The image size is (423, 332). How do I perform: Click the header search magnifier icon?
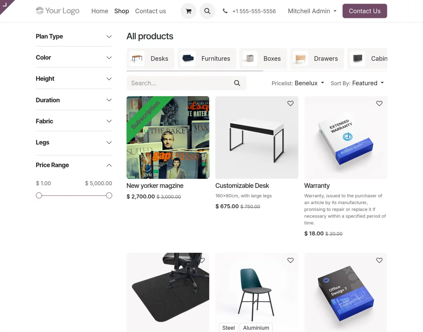point(207,11)
